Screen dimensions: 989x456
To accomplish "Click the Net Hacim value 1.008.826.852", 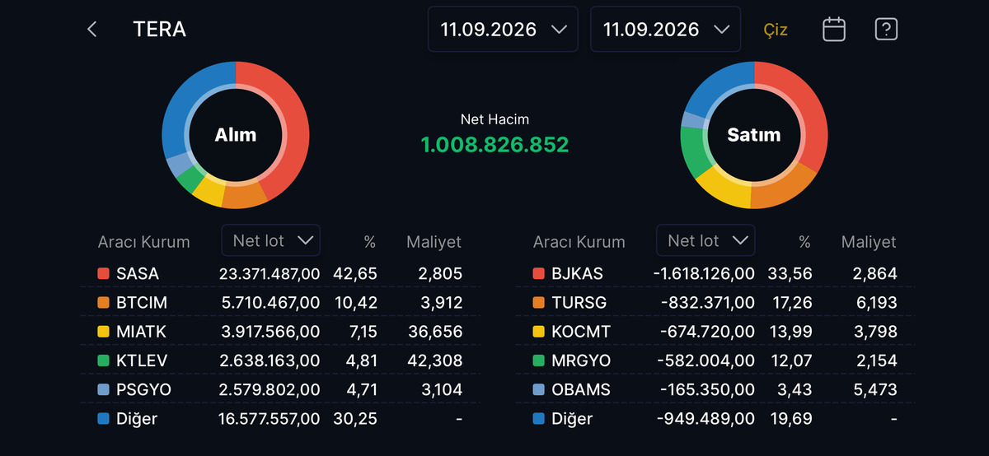I will [494, 145].
